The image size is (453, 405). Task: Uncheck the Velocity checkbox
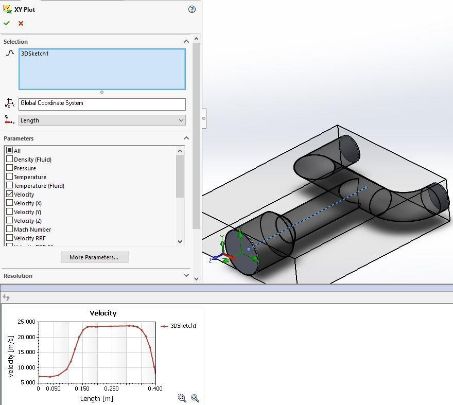coord(10,194)
